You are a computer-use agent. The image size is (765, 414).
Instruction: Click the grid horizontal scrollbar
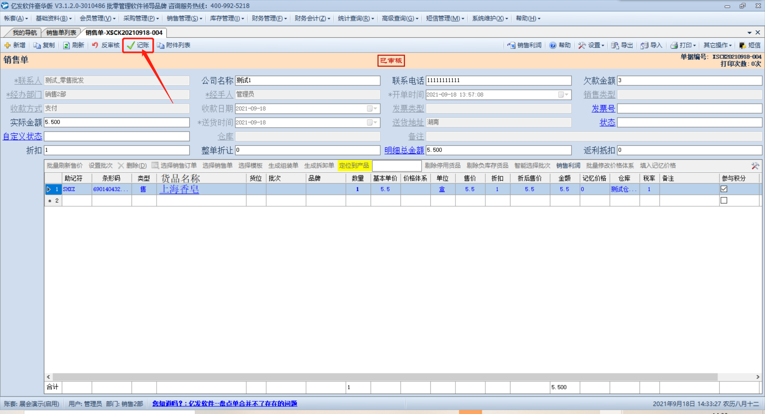pyautogui.click(x=385, y=377)
